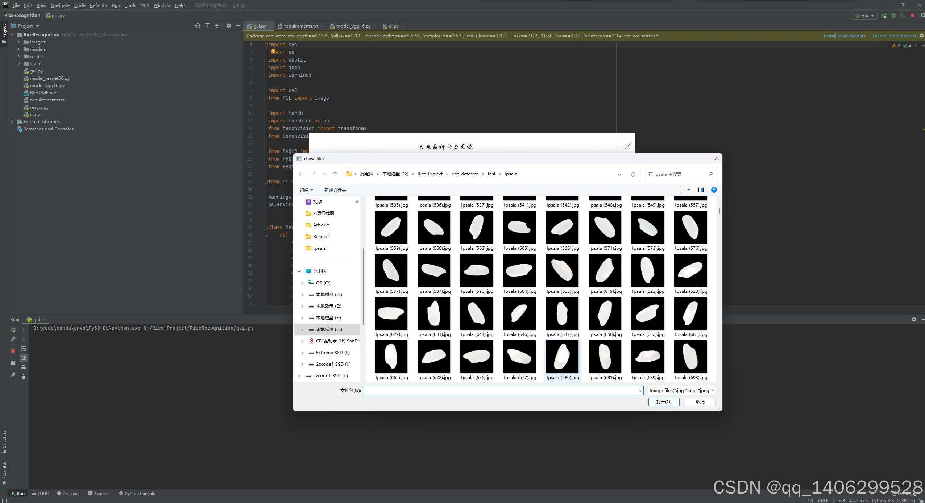Go up one folder in file dialog
The width and height of the screenshot is (925, 503).
[x=335, y=174]
